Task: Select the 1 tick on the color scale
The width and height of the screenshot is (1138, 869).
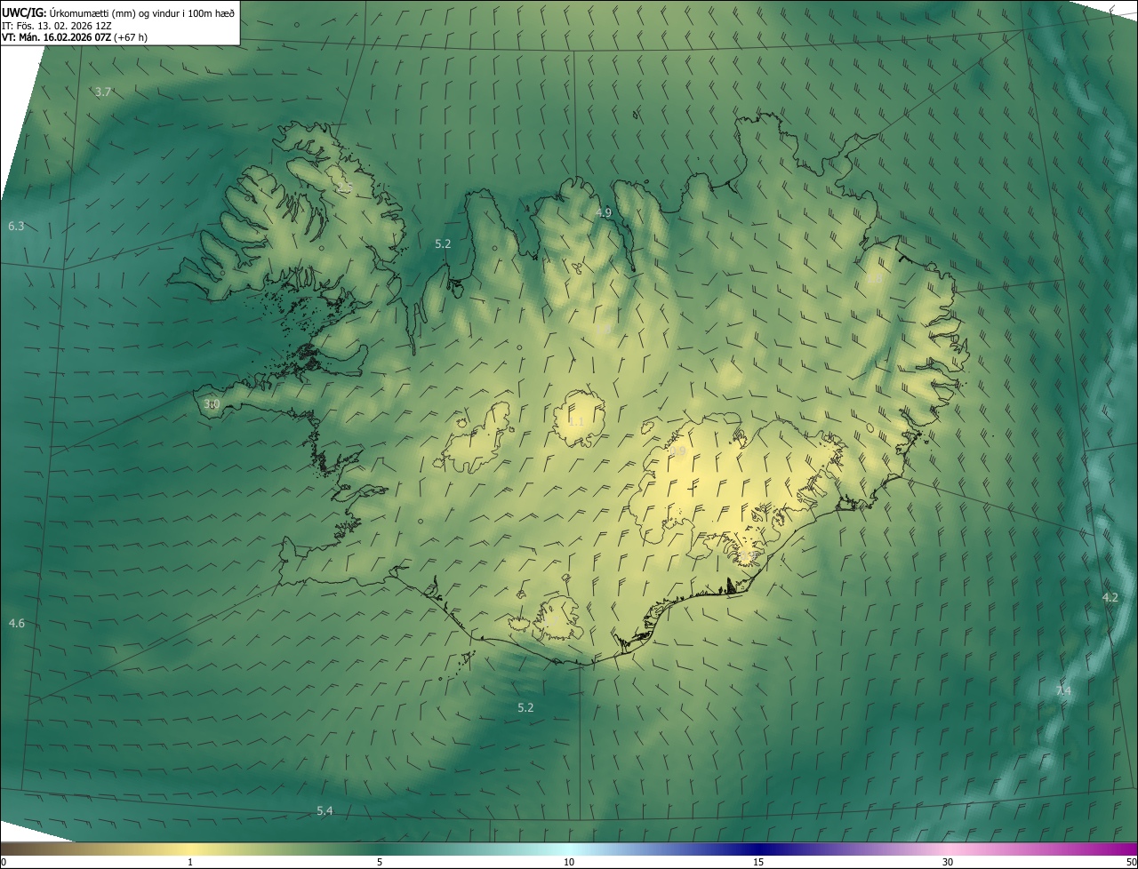Action: tap(190, 862)
